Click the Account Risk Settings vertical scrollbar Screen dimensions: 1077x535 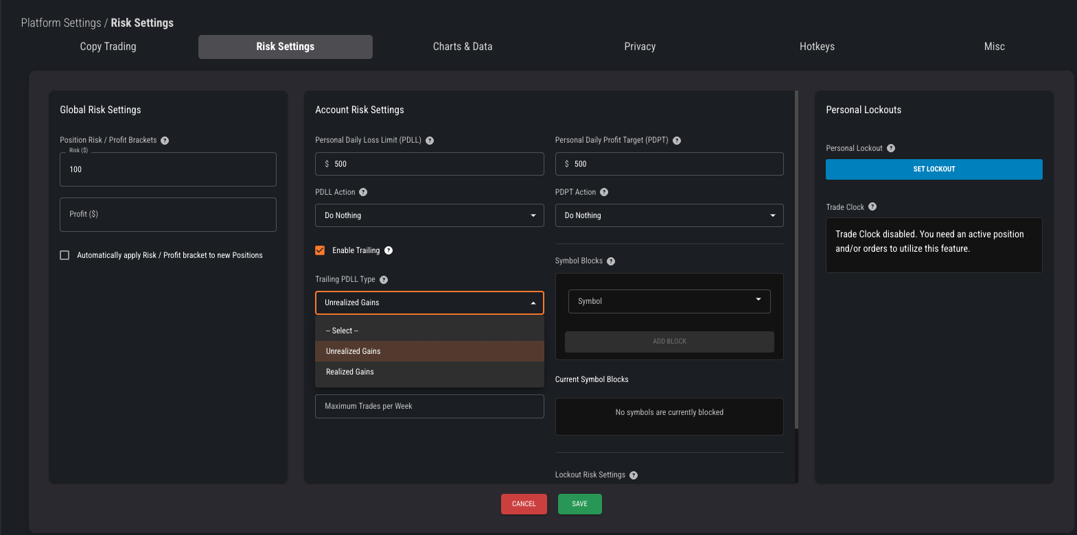(796, 261)
